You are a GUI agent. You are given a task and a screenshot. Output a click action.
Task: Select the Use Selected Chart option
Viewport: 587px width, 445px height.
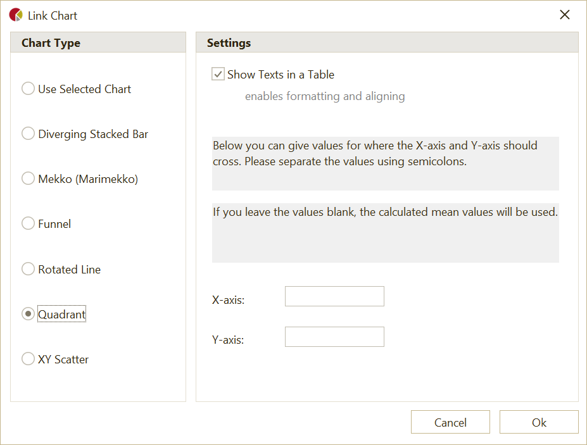click(x=28, y=89)
